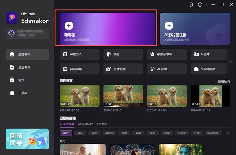Open 影片增強 tool

point(123,69)
